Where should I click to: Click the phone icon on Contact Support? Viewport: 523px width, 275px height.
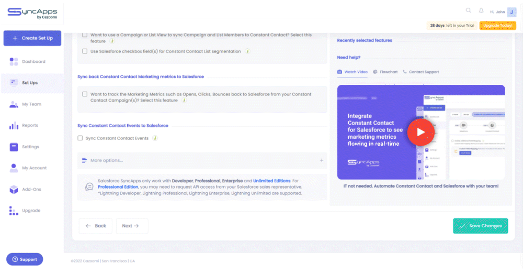405,72
